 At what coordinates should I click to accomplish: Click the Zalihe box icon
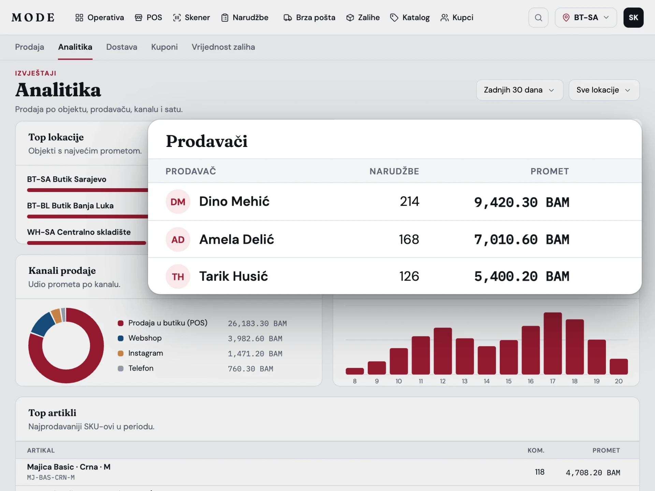pyautogui.click(x=350, y=18)
